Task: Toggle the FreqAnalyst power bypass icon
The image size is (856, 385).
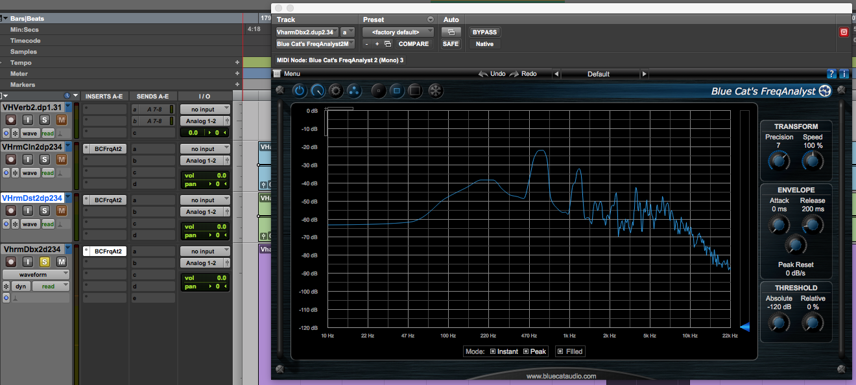Action: coord(300,91)
